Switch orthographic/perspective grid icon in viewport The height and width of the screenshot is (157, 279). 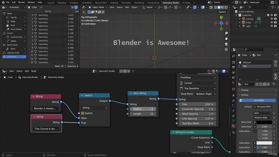[x=226, y=49]
